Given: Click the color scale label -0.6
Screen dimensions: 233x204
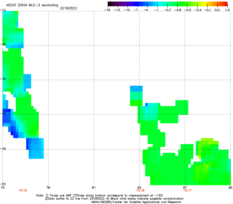Looking at the screenshot, I should [178, 10].
